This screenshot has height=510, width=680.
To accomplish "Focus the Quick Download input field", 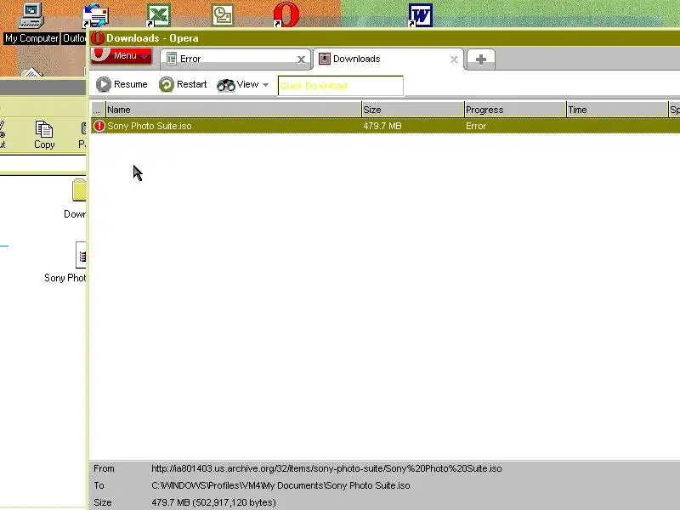I will 341,86.
